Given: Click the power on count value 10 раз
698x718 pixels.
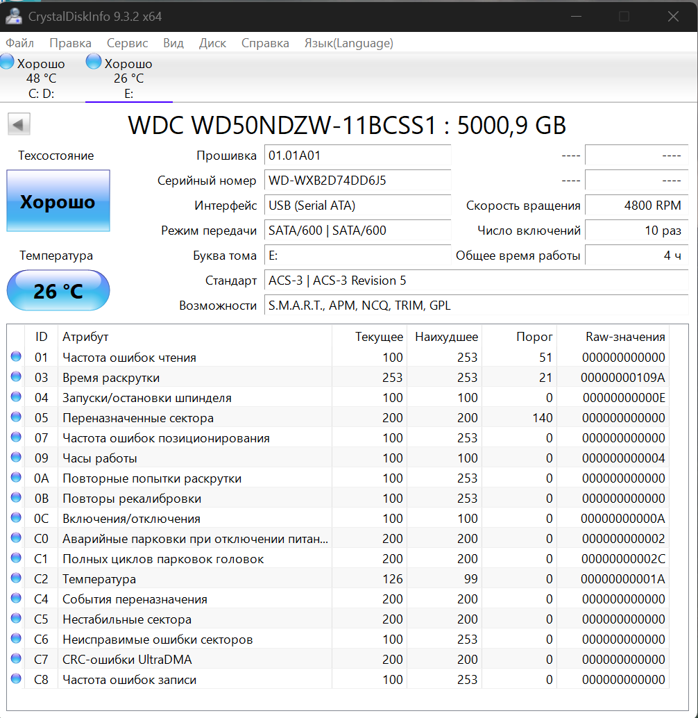Looking at the screenshot, I should [637, 231].
